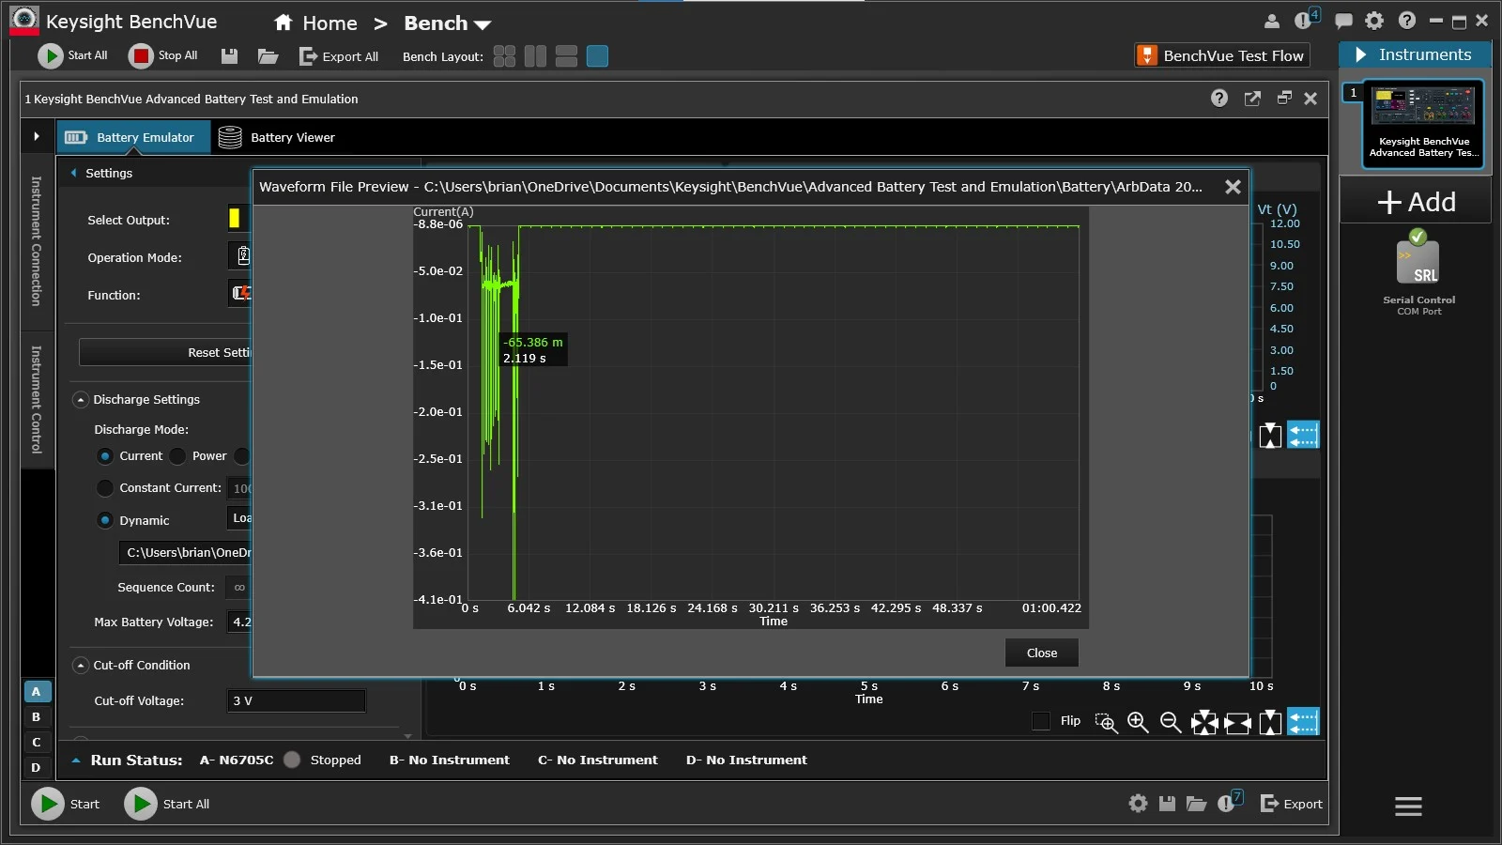Open BenchVue Test Flow
The height and width of the screenshot is (845, 1502).
pyautogui.click(x=1222, y=55)
